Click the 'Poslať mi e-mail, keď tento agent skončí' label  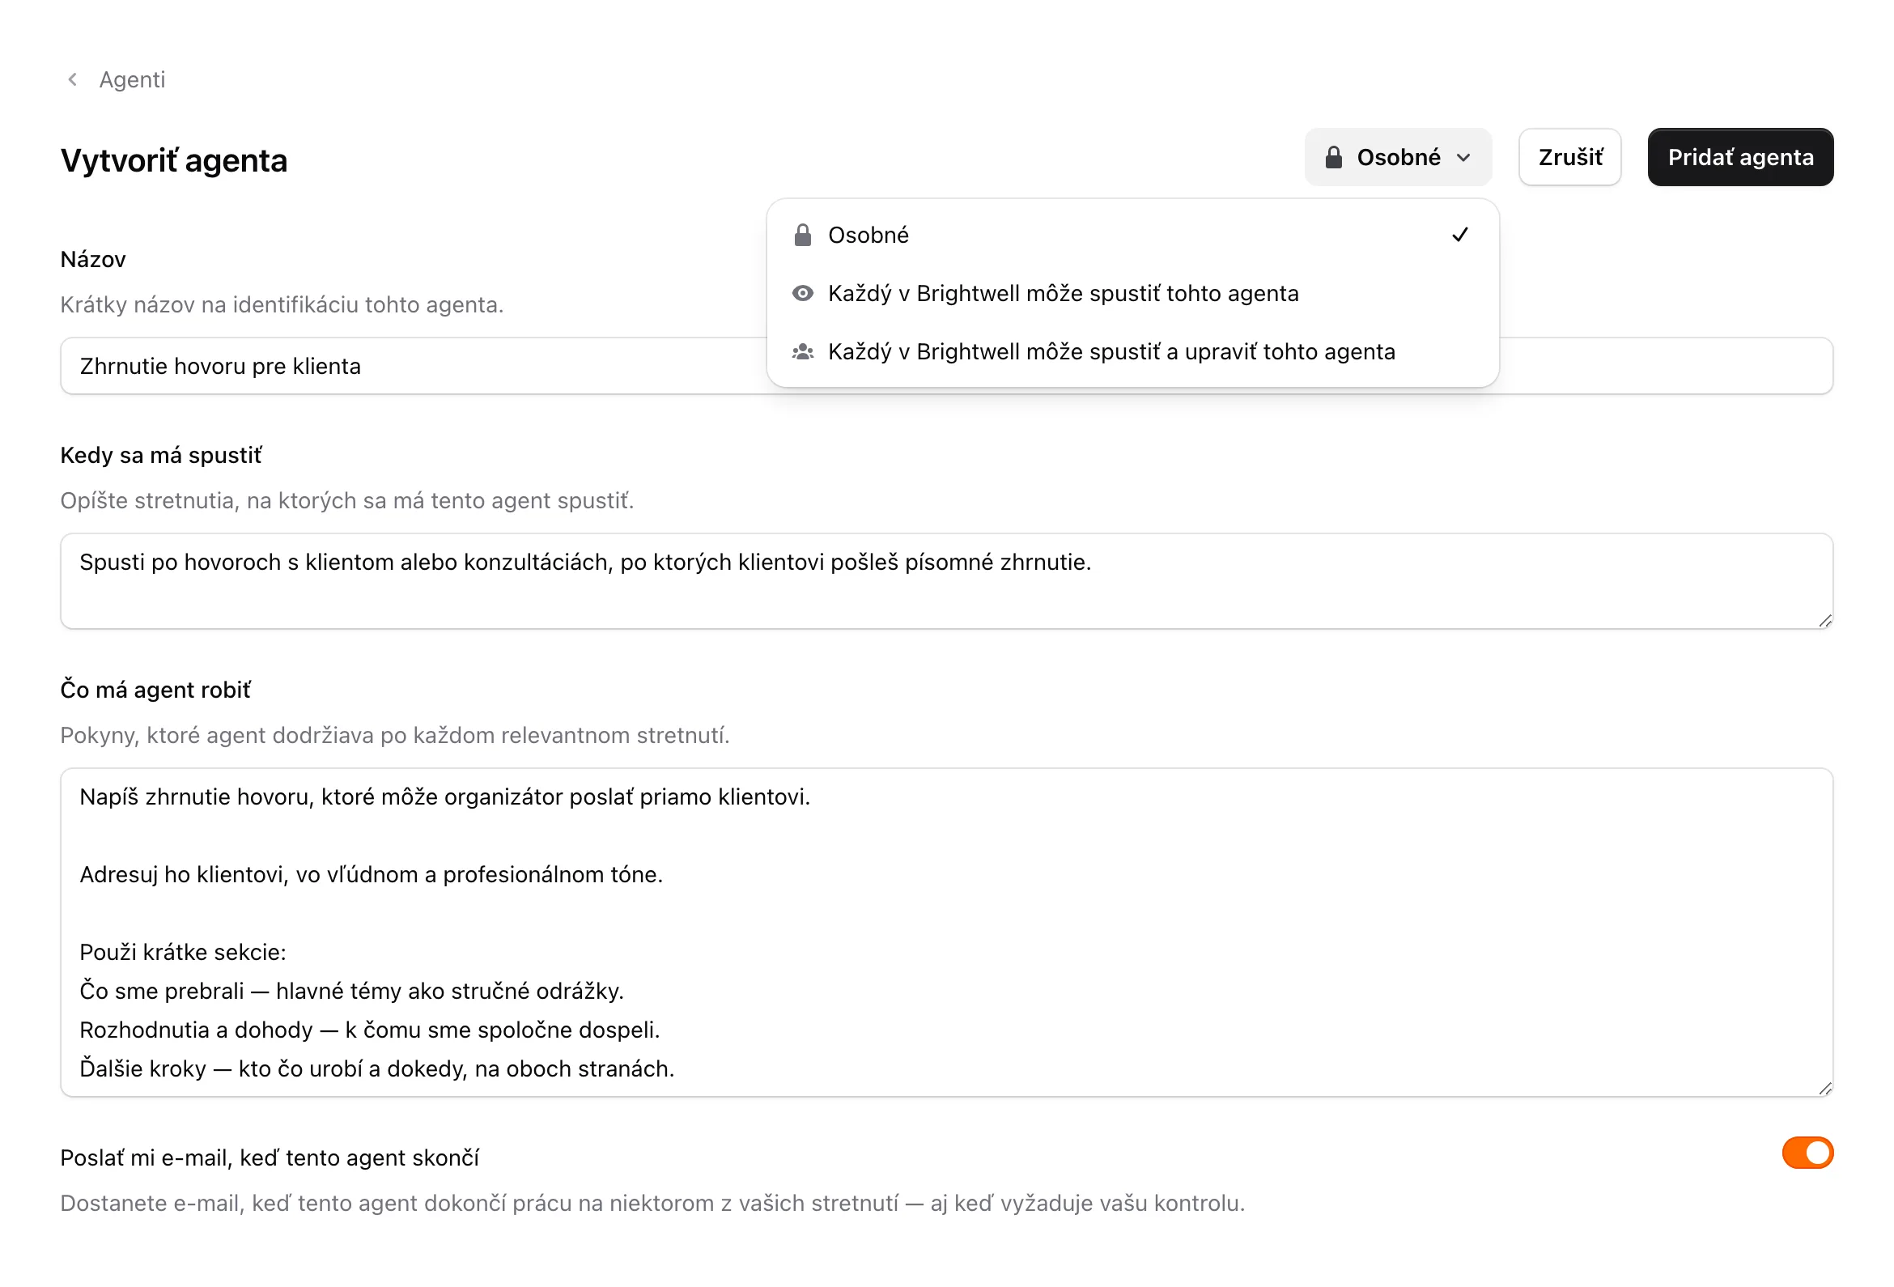point(269,1157)
